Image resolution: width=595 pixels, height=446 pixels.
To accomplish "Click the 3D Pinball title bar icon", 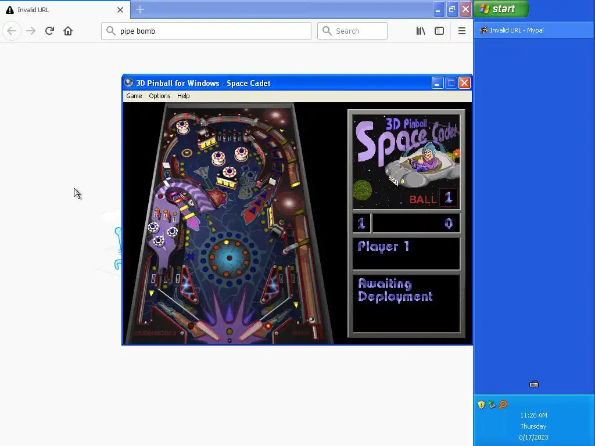I will (x=129, y=82).
